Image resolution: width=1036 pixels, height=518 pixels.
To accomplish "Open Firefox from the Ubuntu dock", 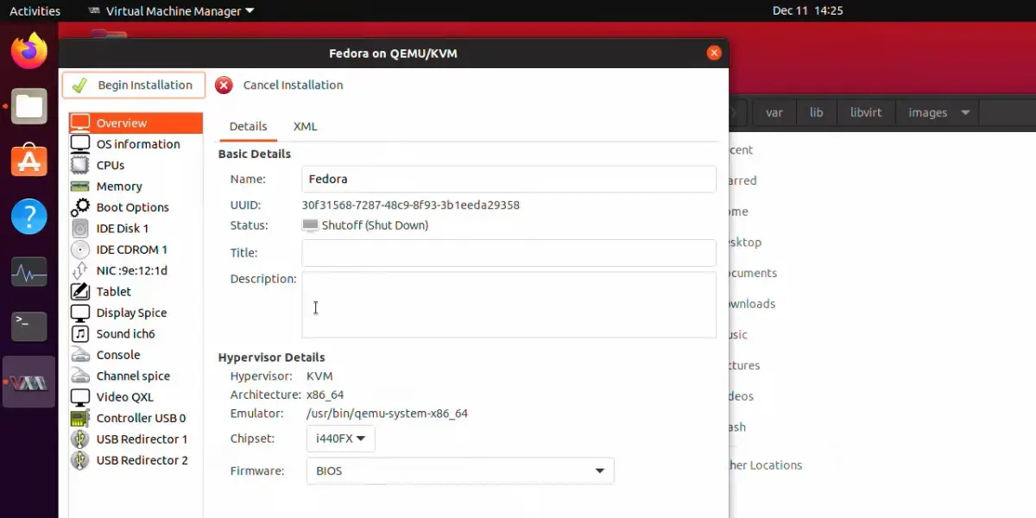I will pos(29,51).
